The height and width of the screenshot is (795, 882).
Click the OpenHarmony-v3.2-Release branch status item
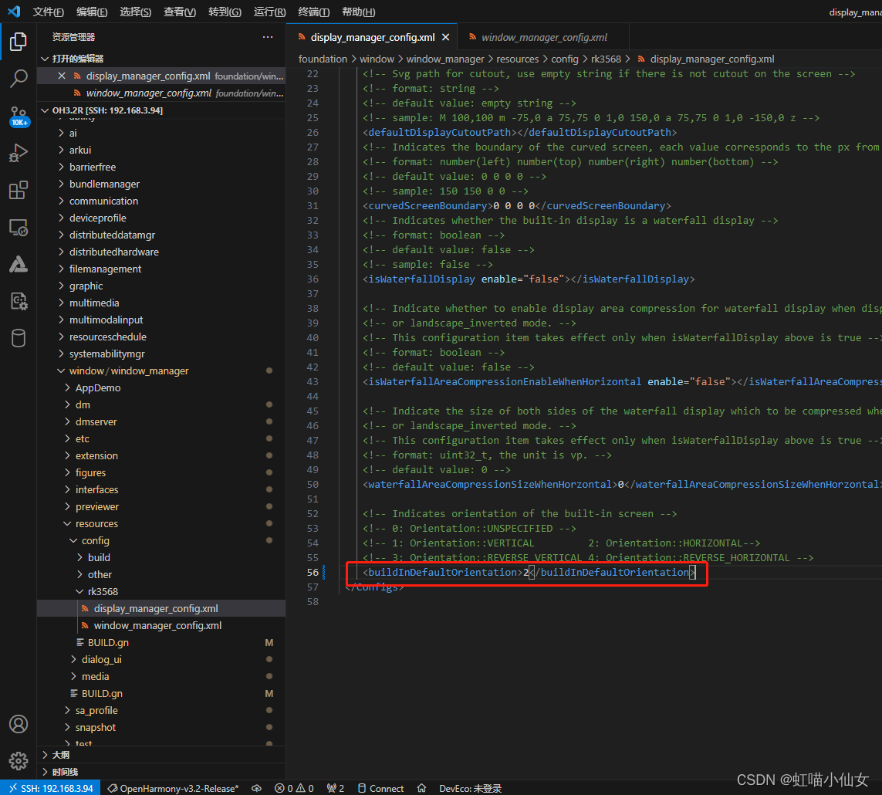click(x=174, y=788)
